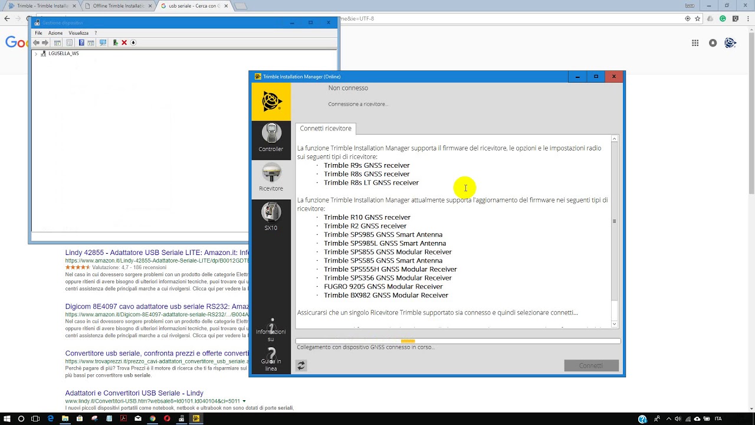
Task: Click scroll-up arrow in receiver list panel
Action: click(614, 139)
